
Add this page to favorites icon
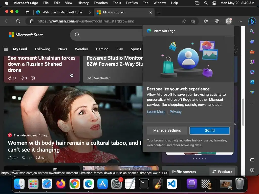pos(193,21)
